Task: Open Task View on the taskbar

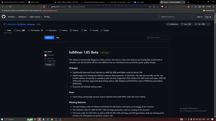Action: pos(35,119)
